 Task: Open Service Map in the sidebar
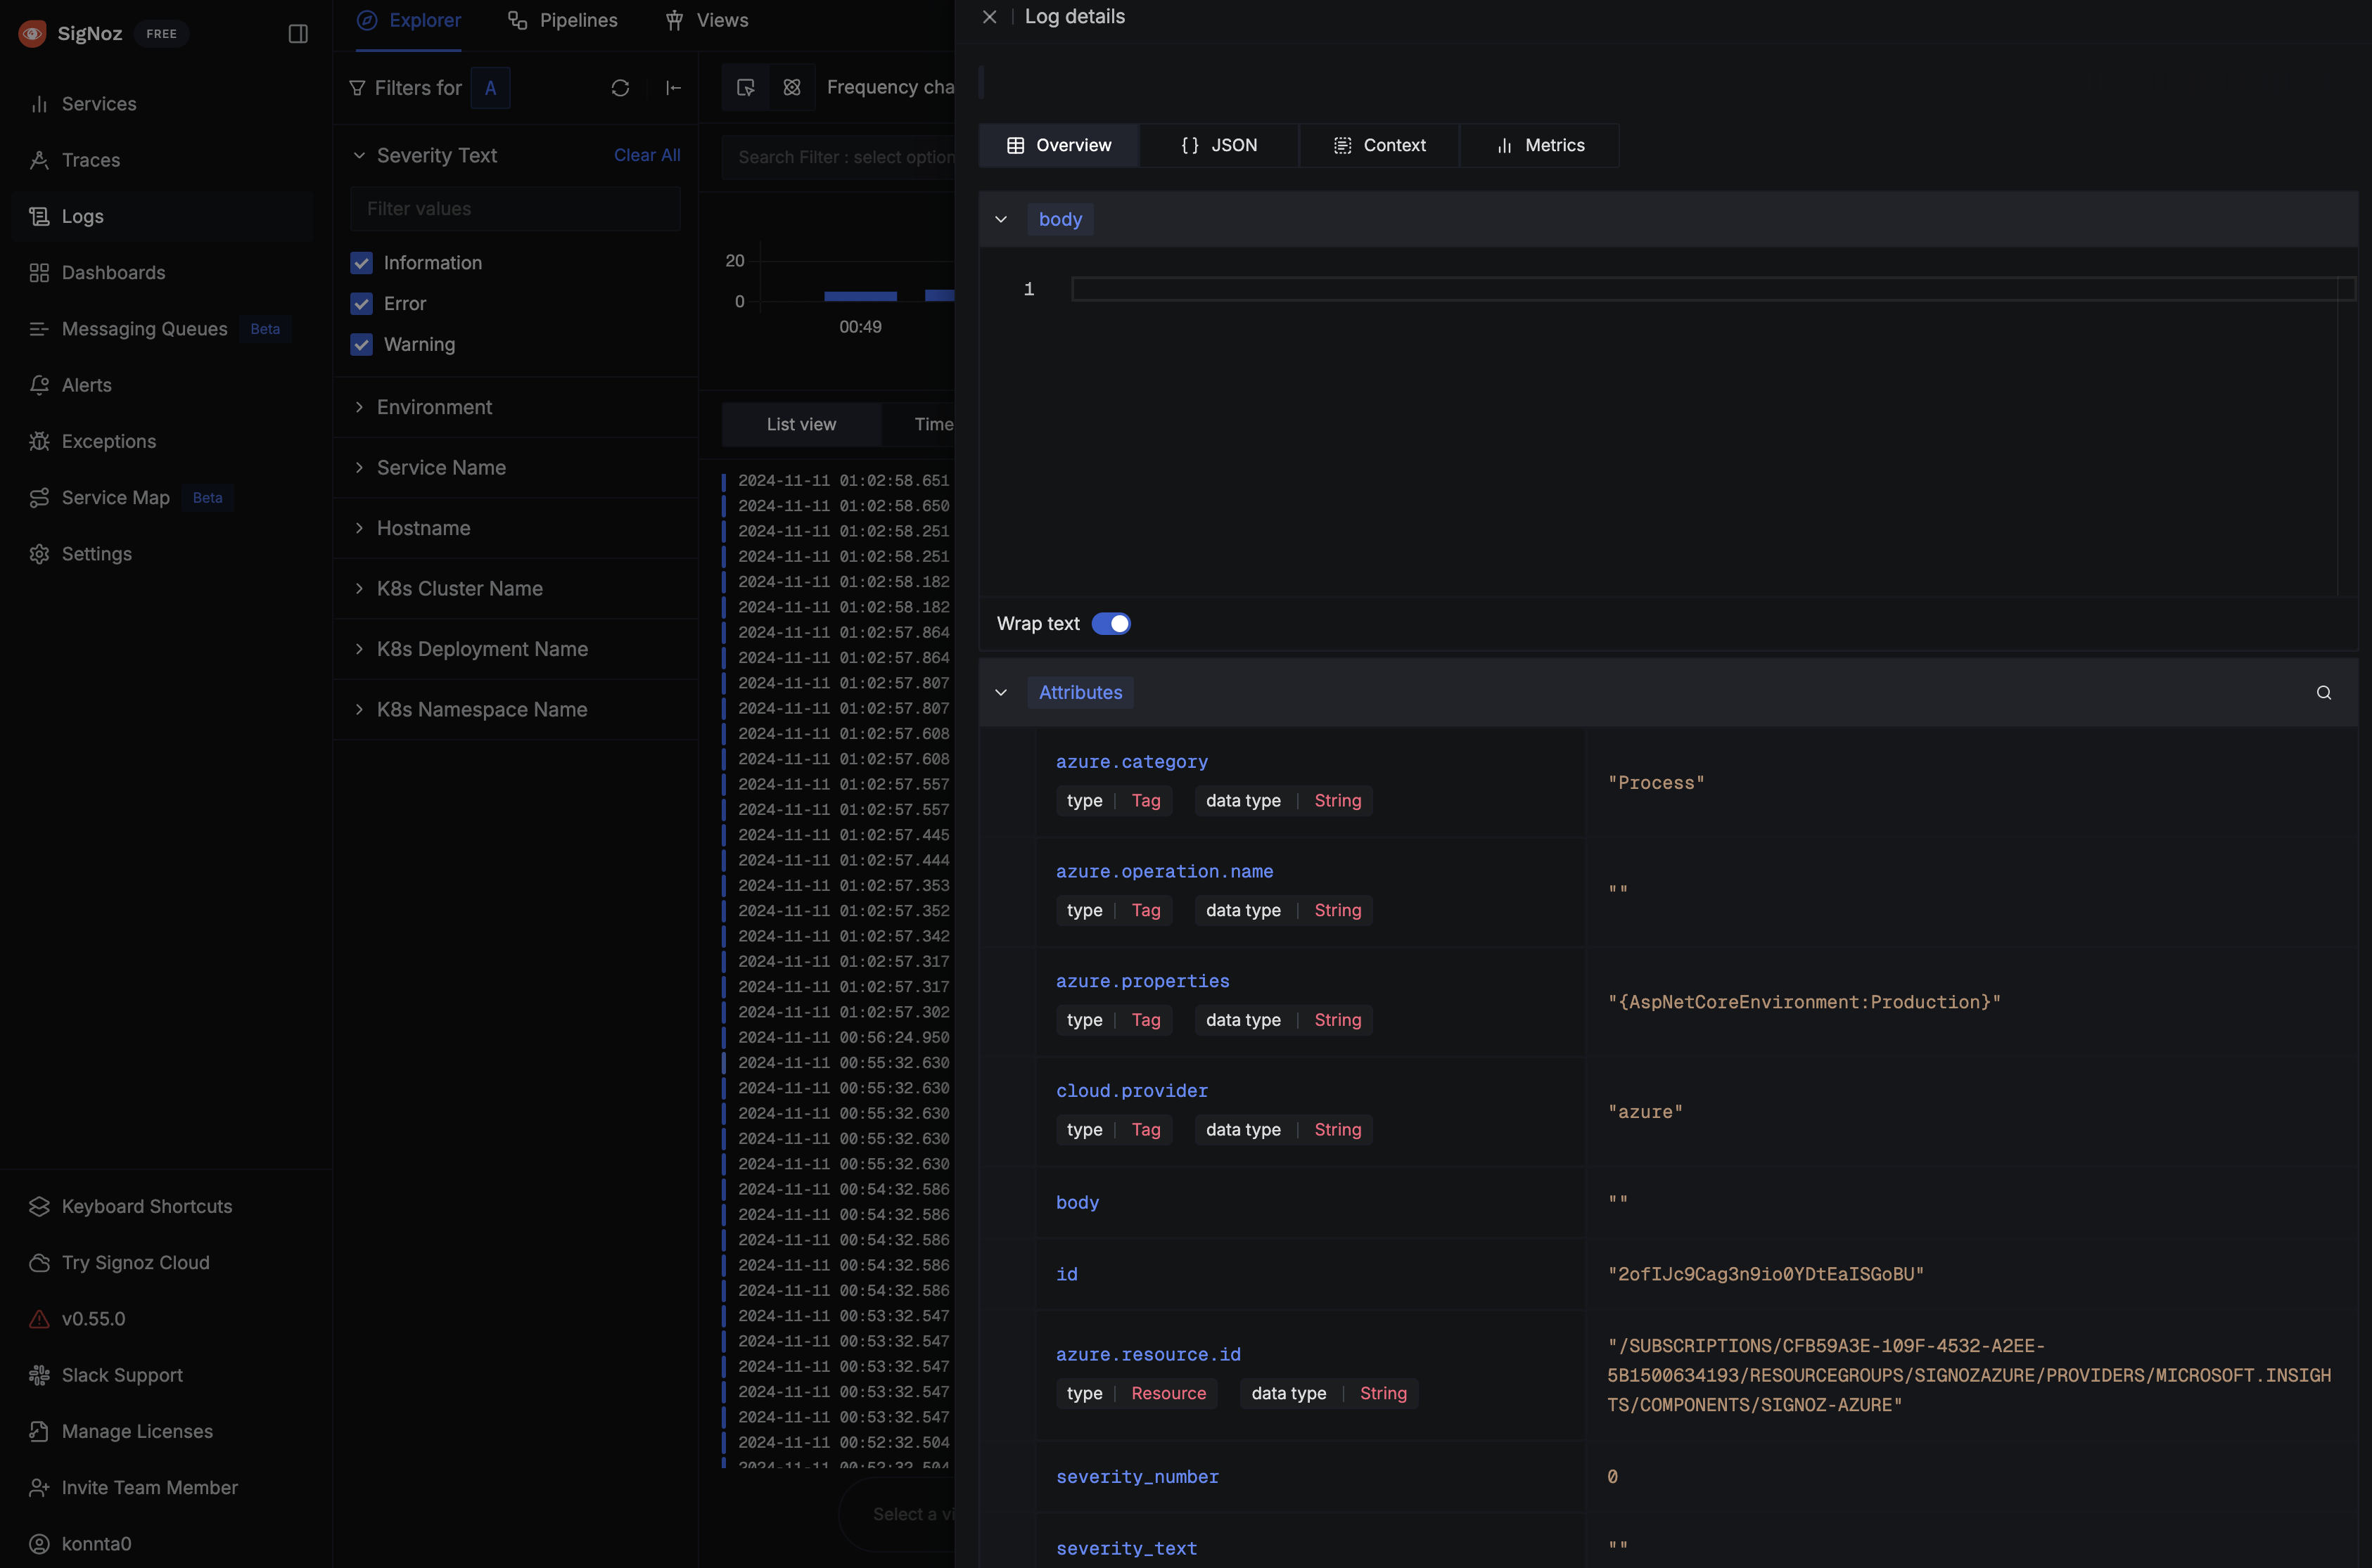pos(115,498)
